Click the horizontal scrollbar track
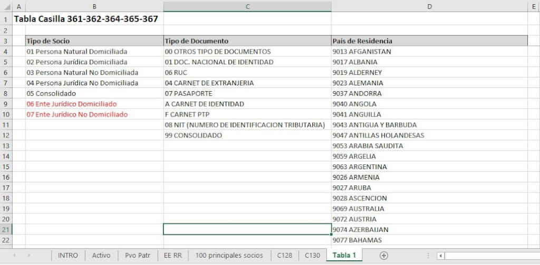 [x=490, y=256]
